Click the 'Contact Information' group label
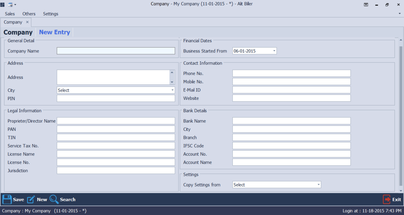Screen dimensions: 404x215 coord(203,63)
